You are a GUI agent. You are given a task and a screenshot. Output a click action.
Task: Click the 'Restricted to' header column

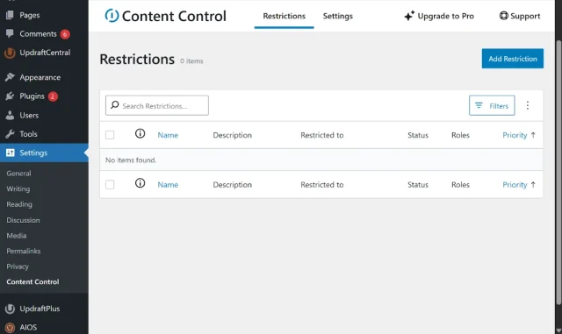point(322,135)
